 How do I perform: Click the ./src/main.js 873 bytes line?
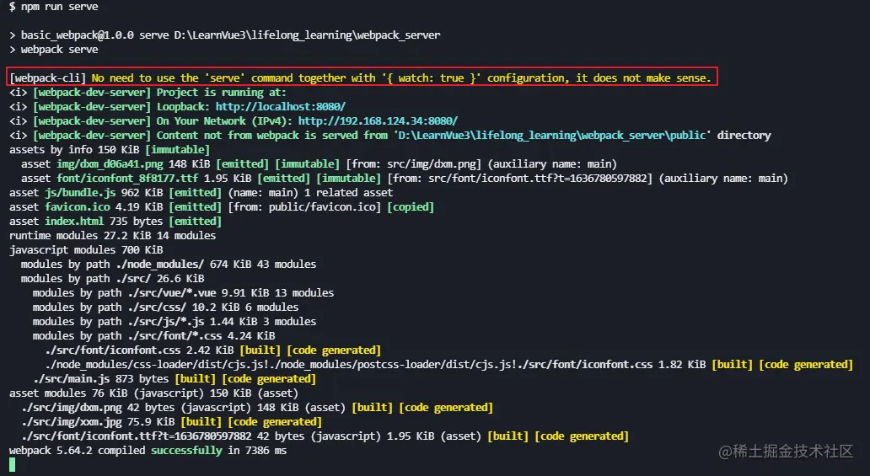[x=175, y=379]
